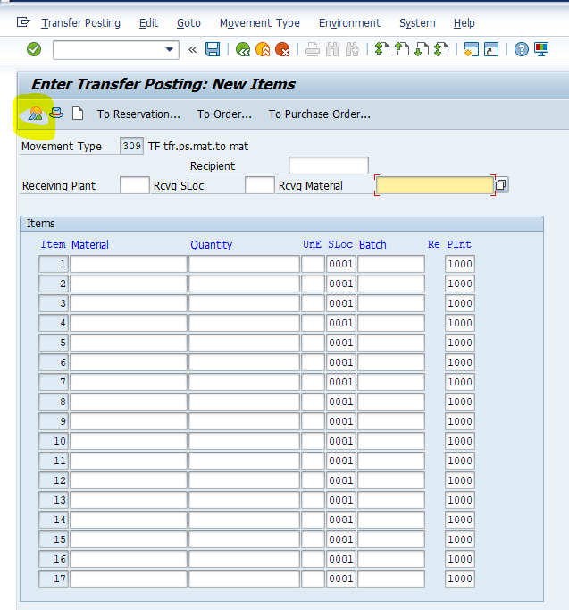Click the Create New Session icon
This screenshot has width=569, height=610.
tap(471, 49)
